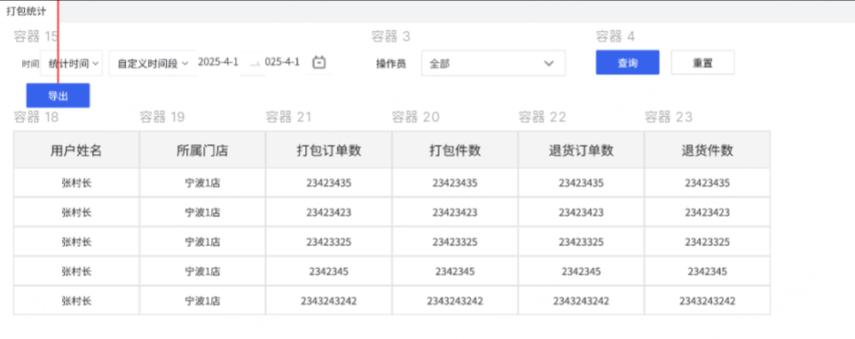The width and height of the screenshot is (855, 339).
Task: Switch to the 打包统计 tab
Action: [x=27, y=12]
